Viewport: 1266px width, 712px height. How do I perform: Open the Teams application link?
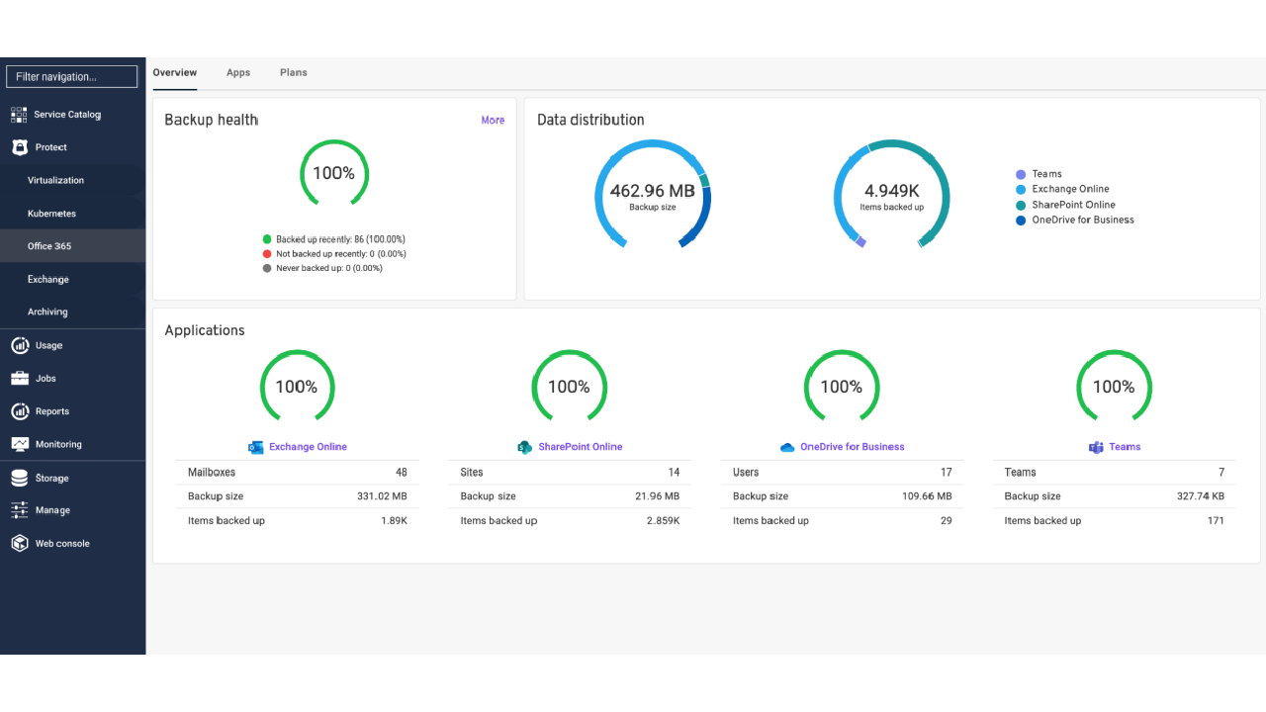[x=1125, y=447]
